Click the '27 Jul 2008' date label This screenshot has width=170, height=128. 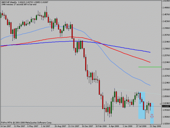coord(141,126)
